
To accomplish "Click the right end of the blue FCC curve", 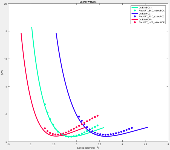I will (148, 127).
